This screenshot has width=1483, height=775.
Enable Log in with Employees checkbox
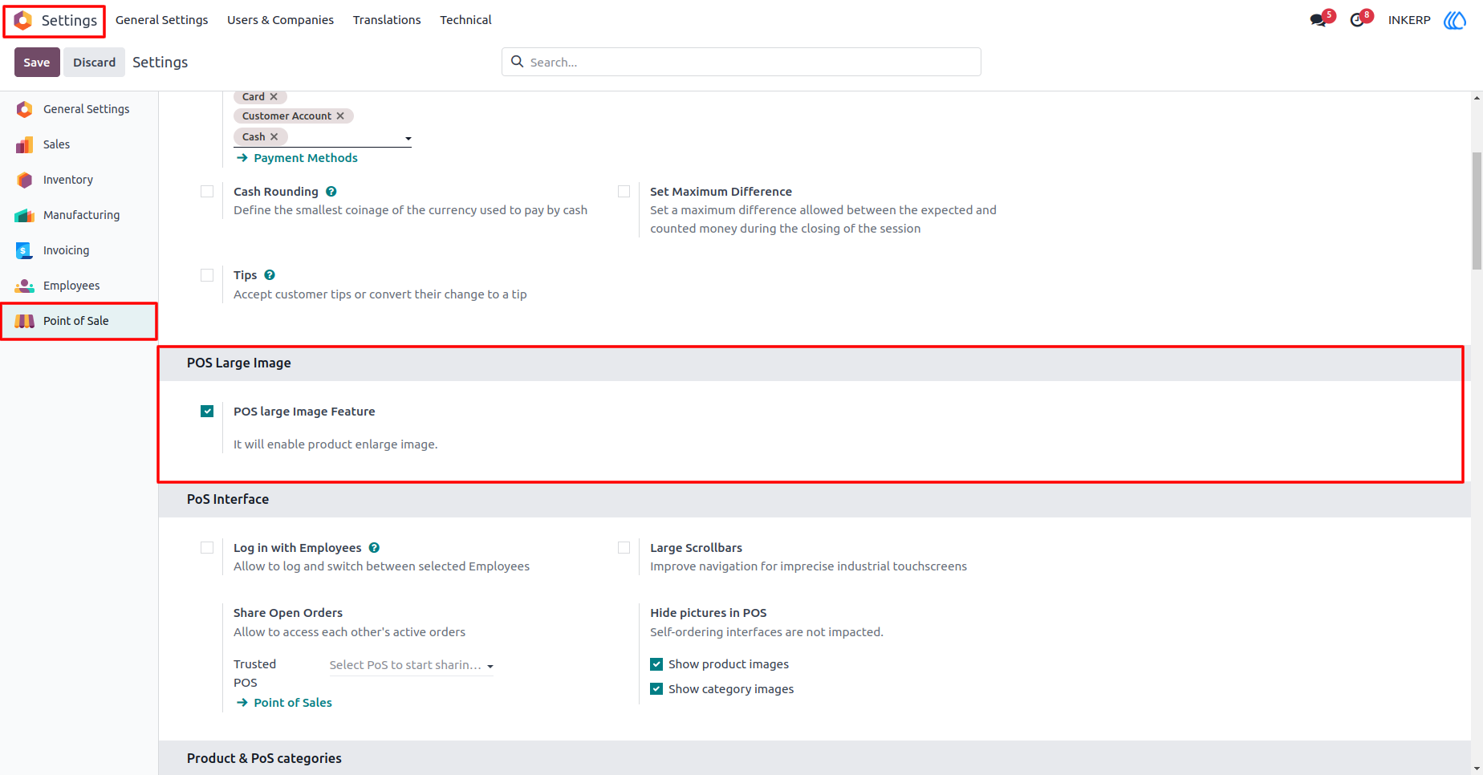pyautogui.click(x=207, y=548)
